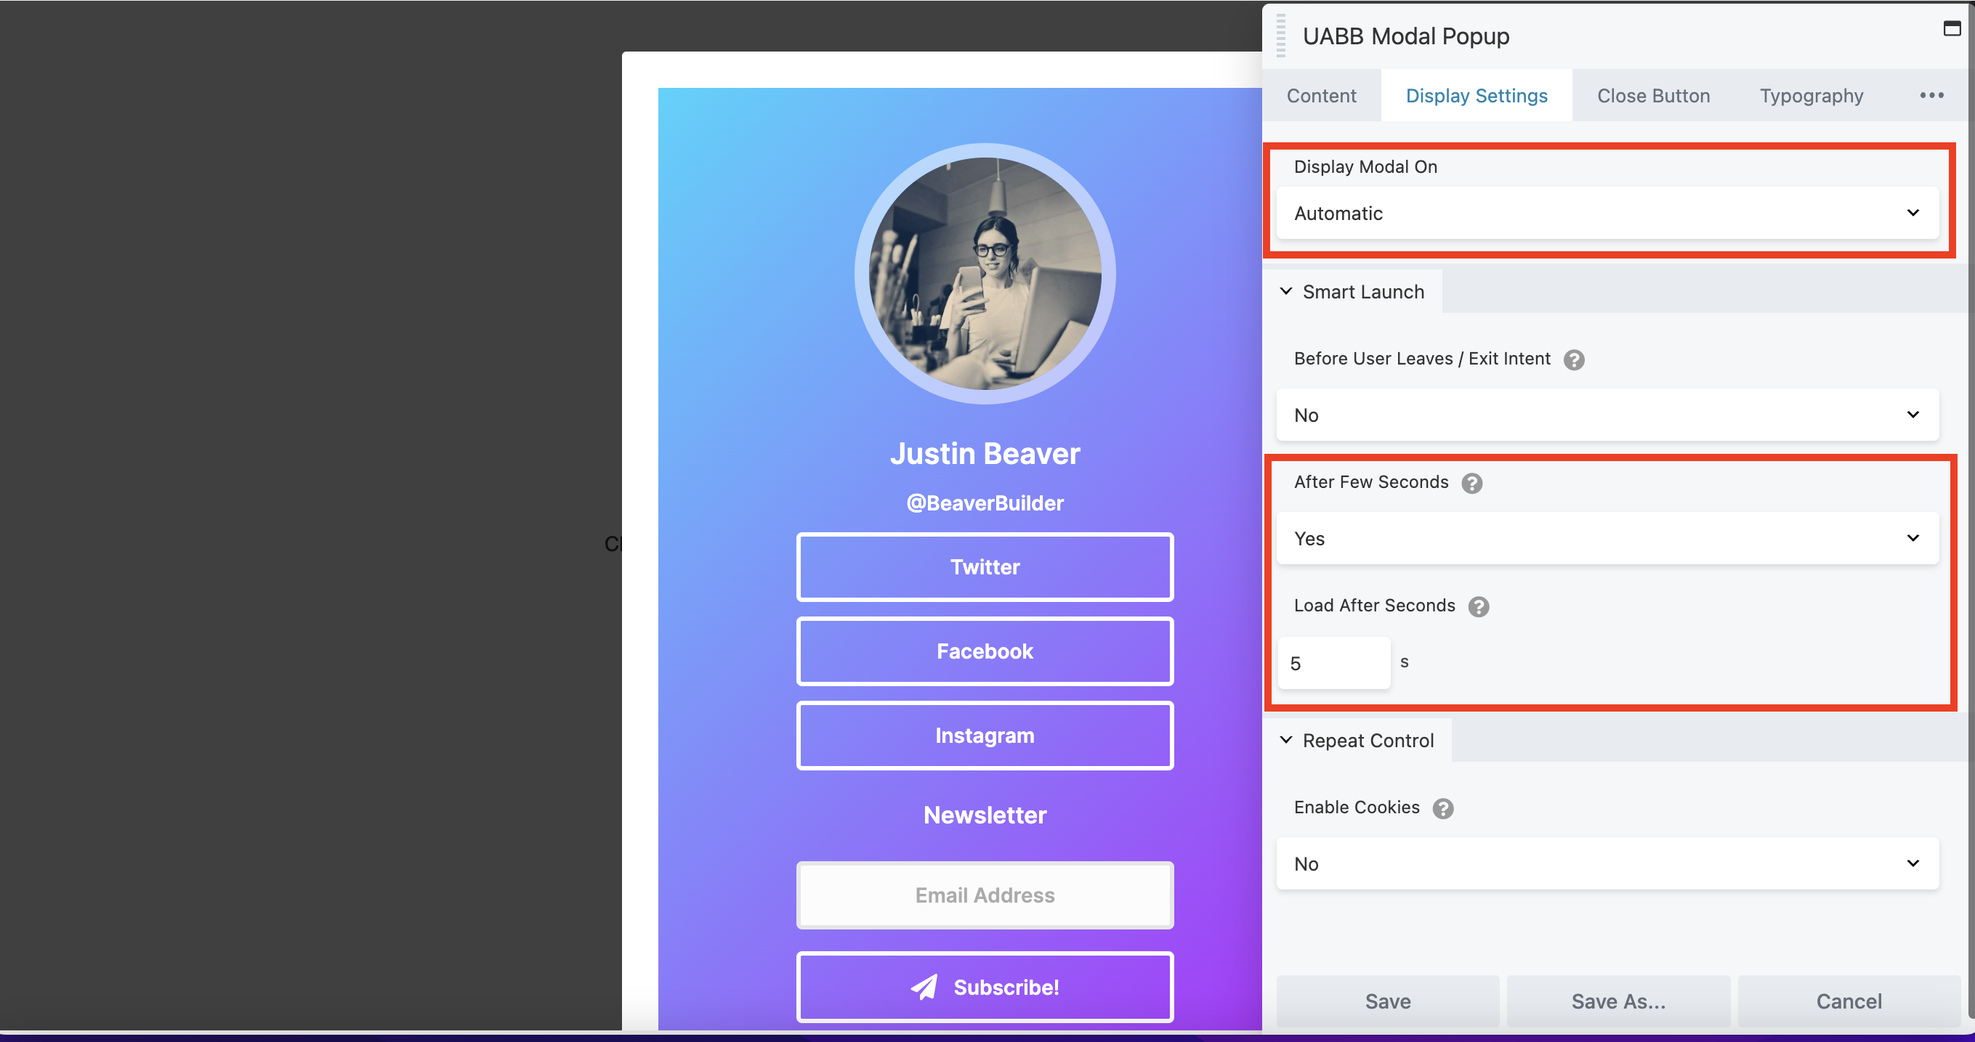This screenshot has height=1042, width=1975.
Task: Open the Enable Cookies dropdown
Action: [x=1607, y=864]
